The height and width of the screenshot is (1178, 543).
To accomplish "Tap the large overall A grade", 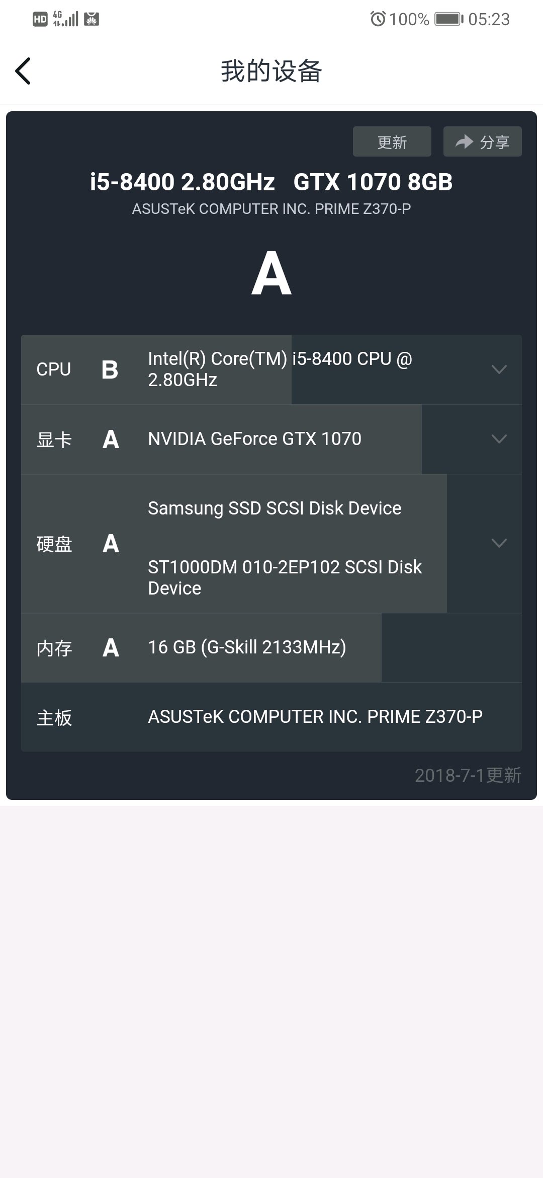I will [271, 273].
